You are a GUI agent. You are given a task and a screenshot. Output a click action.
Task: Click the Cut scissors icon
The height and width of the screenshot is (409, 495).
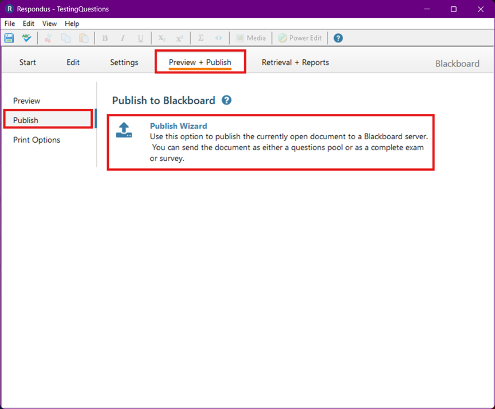[x=48, y=38]
